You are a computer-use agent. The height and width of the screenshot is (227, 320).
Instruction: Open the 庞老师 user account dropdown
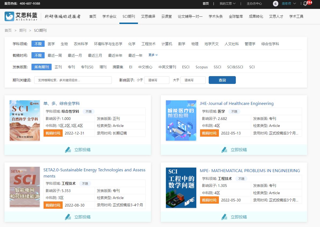tap(289, 3)
